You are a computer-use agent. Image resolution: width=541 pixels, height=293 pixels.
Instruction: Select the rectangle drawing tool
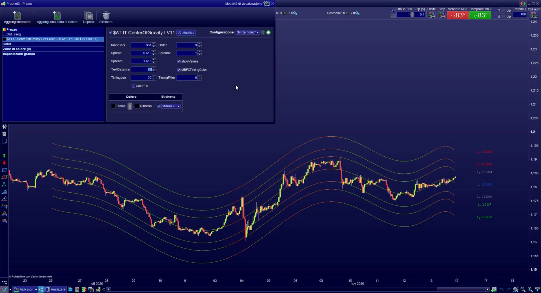(x=4, y=170)
